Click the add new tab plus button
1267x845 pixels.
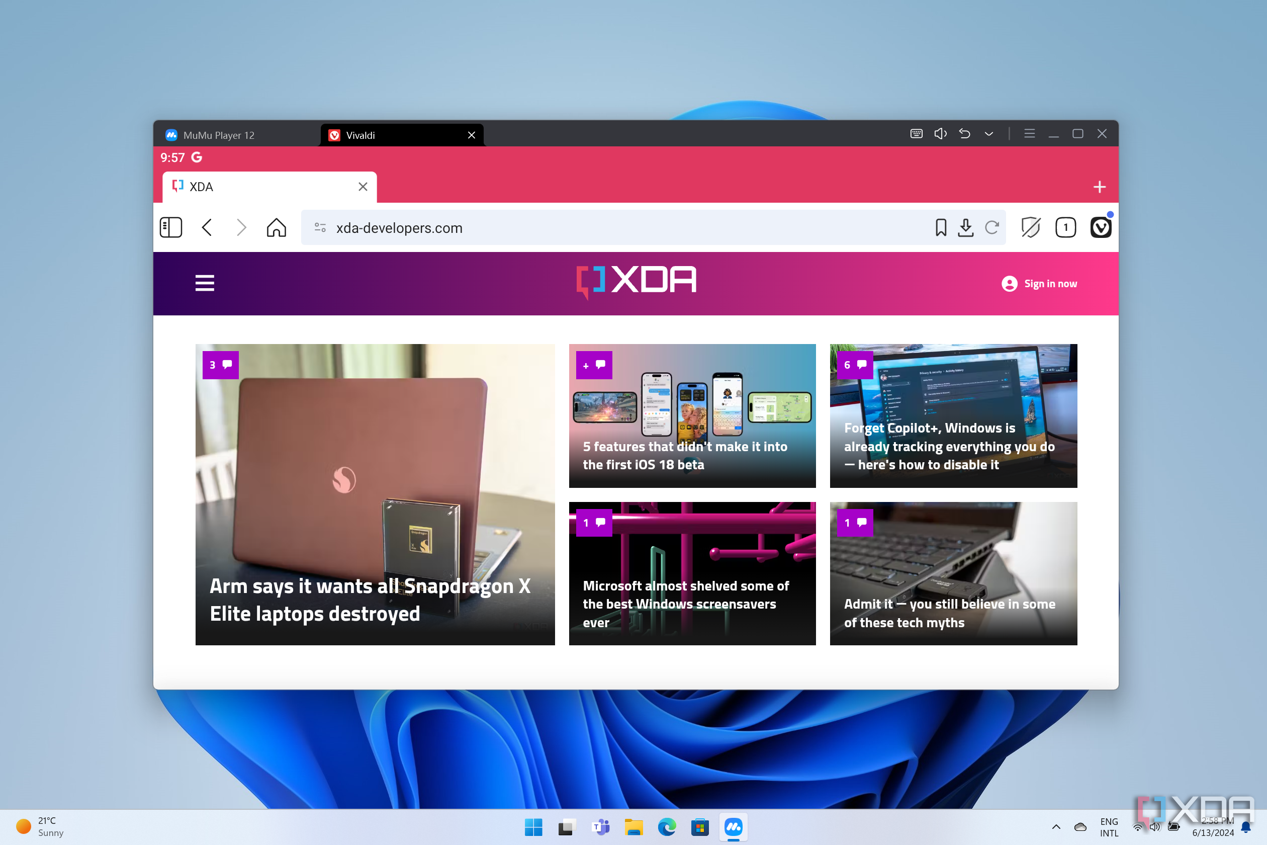[1099, 187]
